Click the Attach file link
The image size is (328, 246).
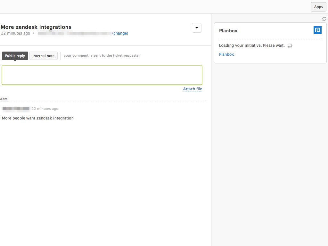click(x=193, y=89)
